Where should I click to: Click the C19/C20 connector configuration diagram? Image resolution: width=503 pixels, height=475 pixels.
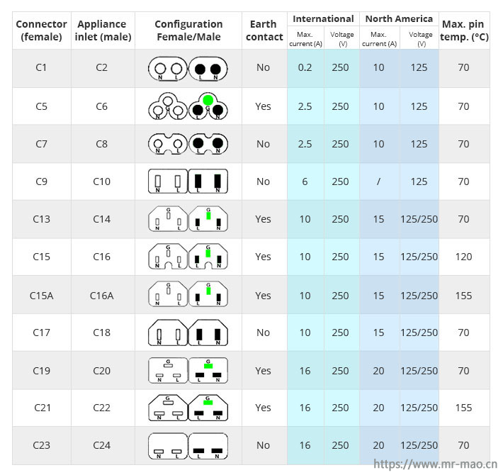click(x=188, y=370)
